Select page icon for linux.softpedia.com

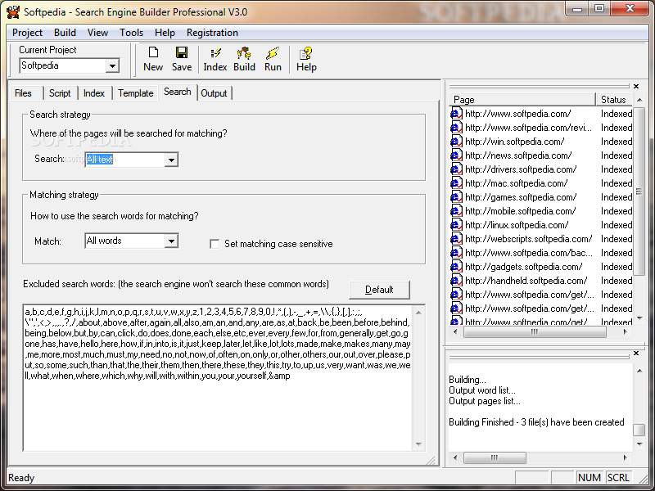[456, 225]
